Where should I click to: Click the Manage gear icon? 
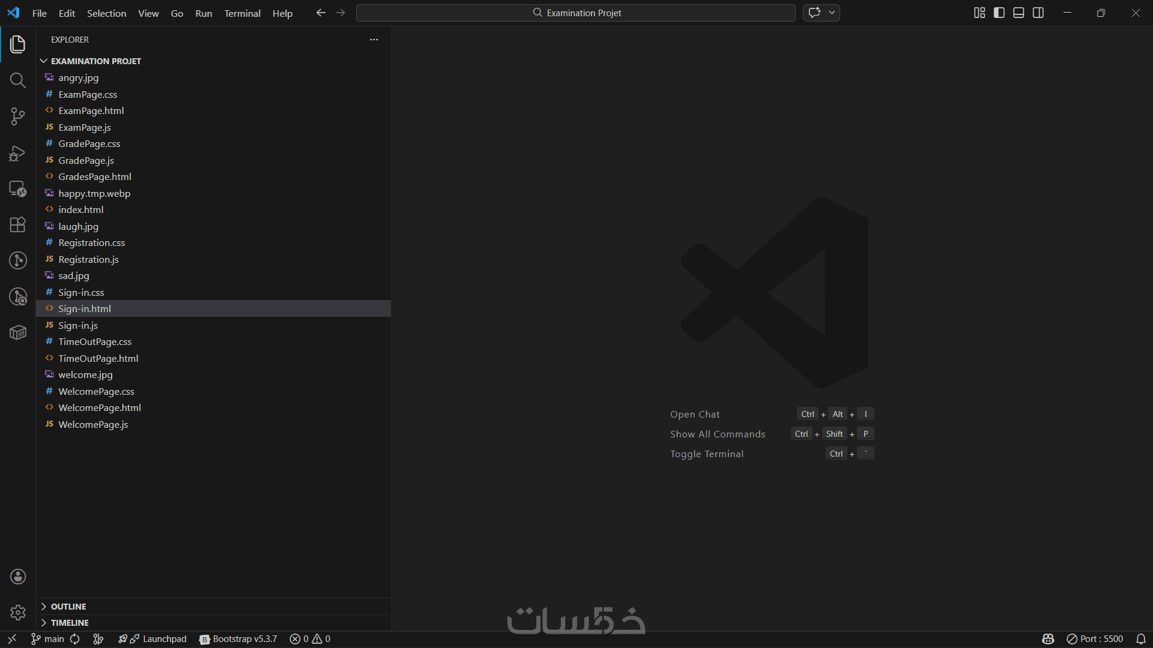coord(18,612)
